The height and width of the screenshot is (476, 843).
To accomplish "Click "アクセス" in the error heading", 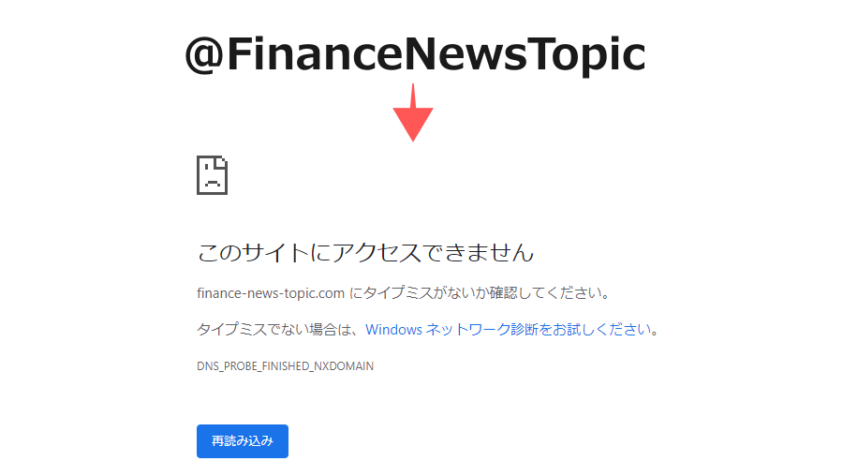I will pyautogui.click(x=377, y=252).
